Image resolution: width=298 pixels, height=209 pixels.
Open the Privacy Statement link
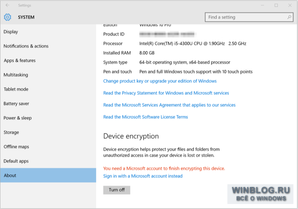click(166, 93)
